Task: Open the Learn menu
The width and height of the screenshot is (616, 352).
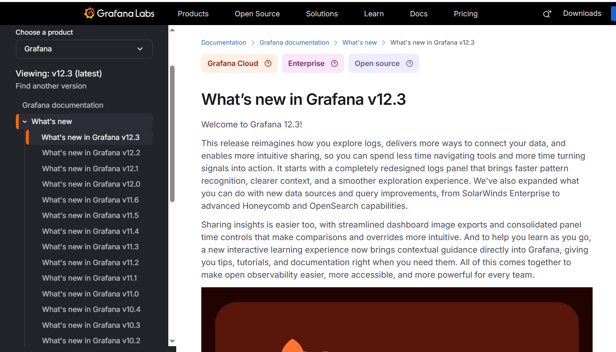Action: pyautogui.click(x=374, y=14)
